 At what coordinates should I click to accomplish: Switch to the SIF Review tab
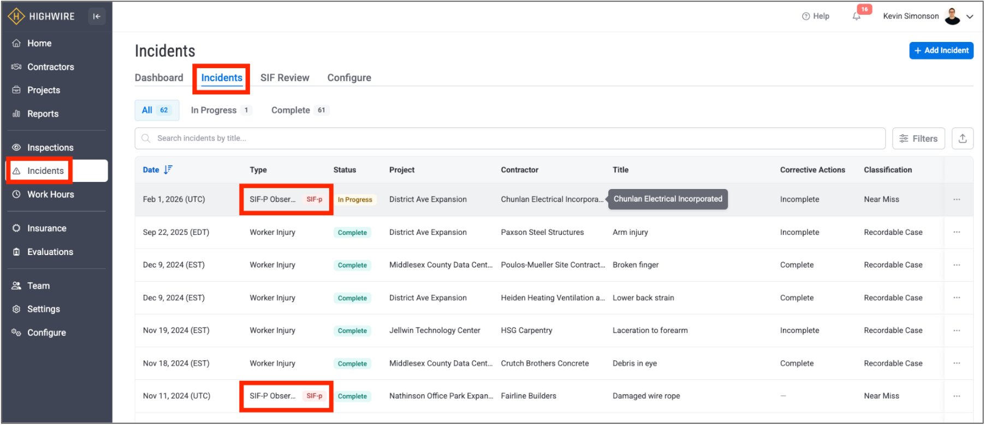(x=284, y=78)
